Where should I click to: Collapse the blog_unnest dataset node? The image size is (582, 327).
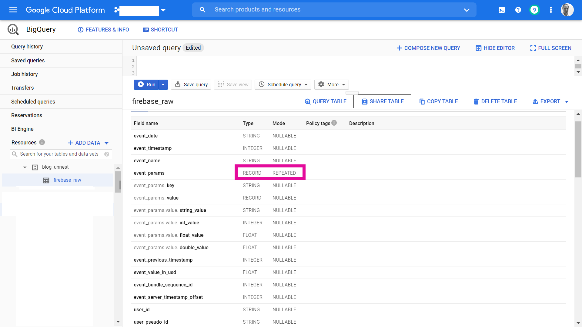[25, 167]
